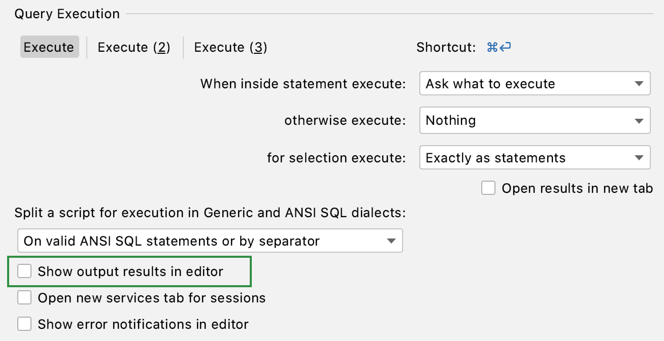Screen dimensions: 664x341
Task: Check "Open new services tab for sessions"
Action: 24,298
